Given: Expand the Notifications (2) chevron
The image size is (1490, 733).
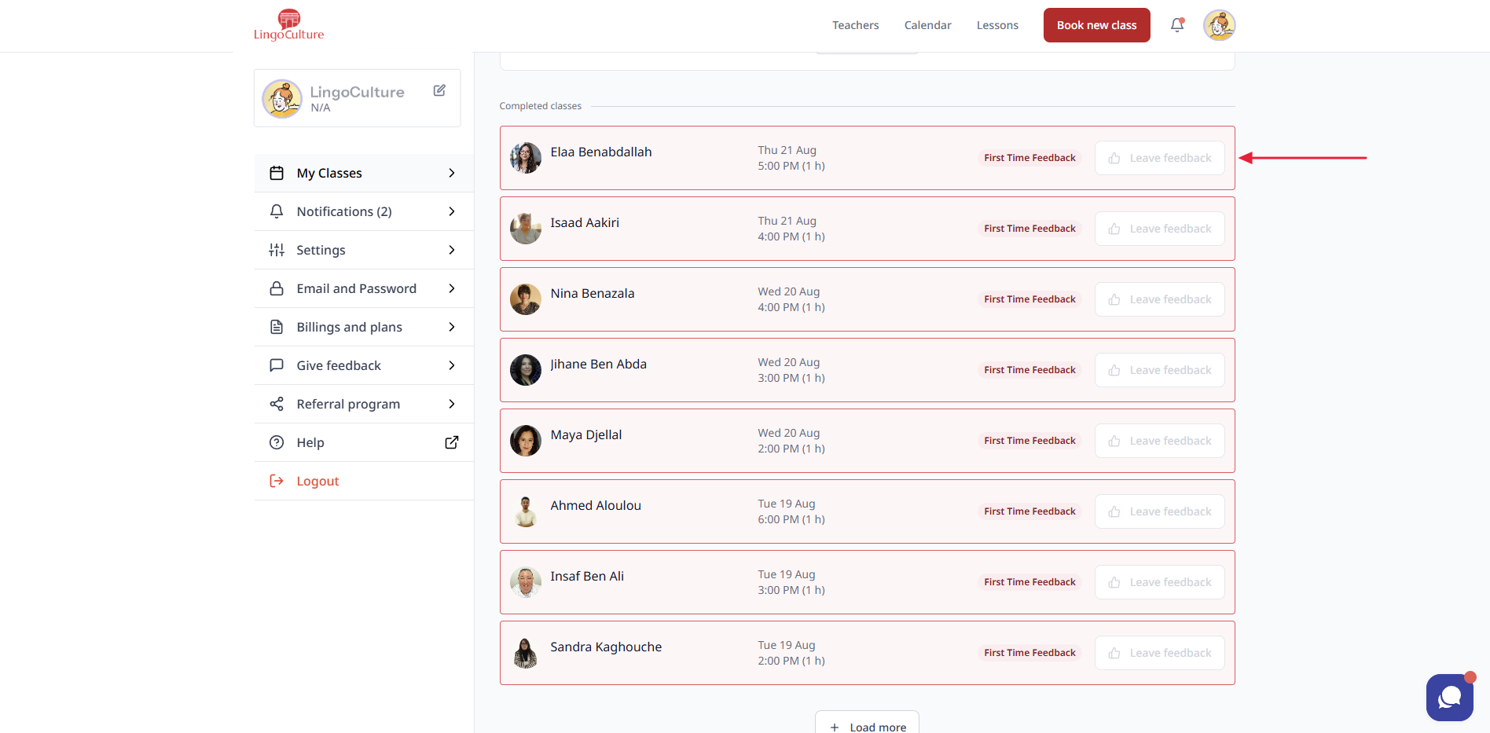Looking at the screenshot, I should (x=451, y=211).
